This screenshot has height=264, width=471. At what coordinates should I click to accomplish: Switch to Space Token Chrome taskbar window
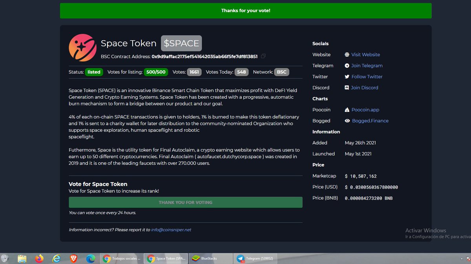(x=166, y=259)
